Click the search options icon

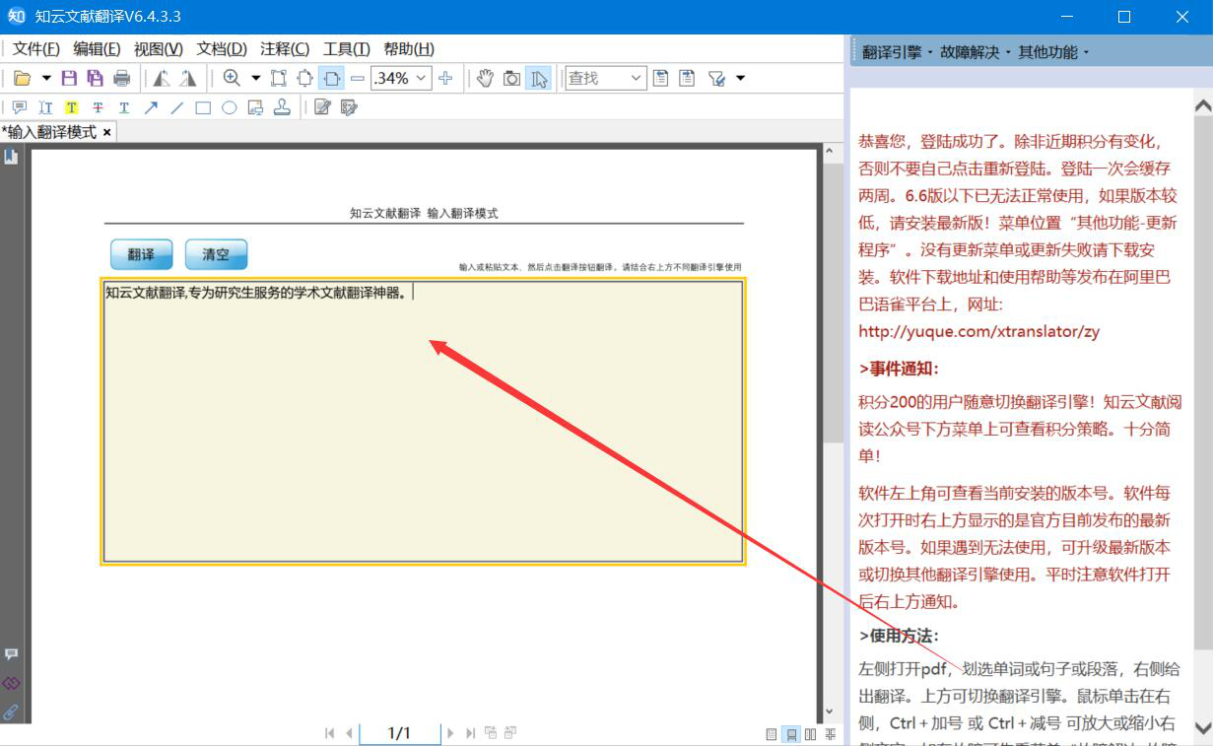coord(717,79)
